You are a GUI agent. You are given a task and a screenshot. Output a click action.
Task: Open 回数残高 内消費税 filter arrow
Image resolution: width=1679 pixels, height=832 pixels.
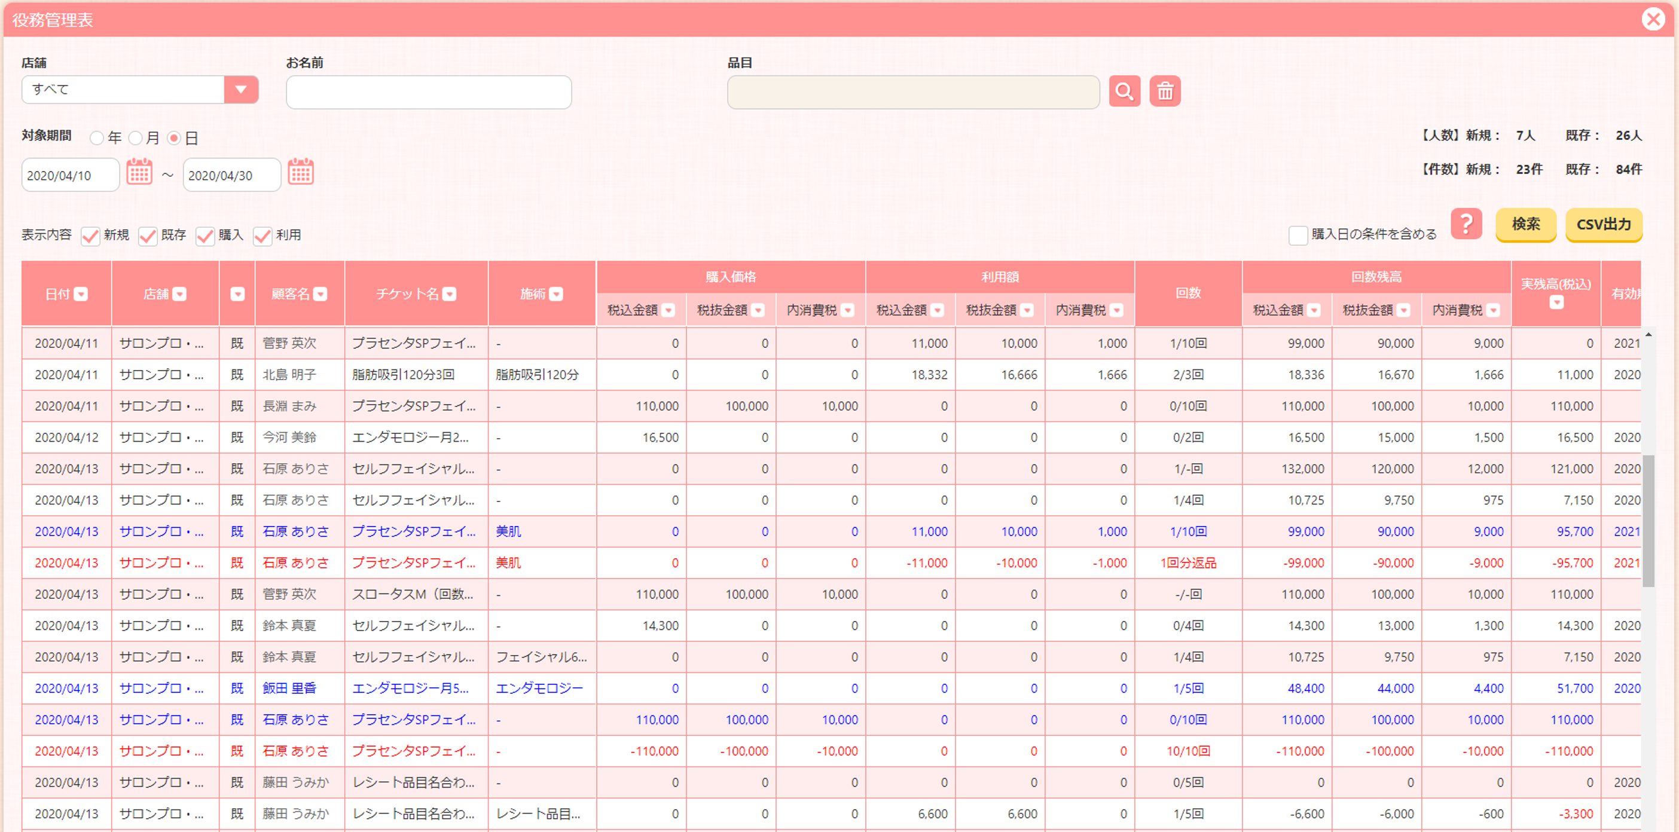point(1493,311)
